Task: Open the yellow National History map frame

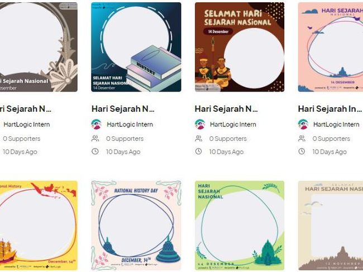Action: [39, 225]
